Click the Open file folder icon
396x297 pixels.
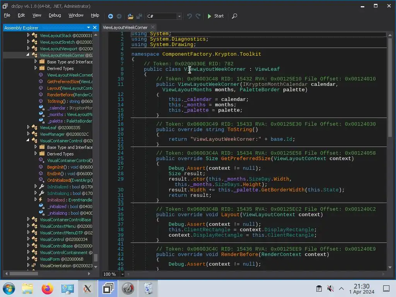(x=130, y=16)
